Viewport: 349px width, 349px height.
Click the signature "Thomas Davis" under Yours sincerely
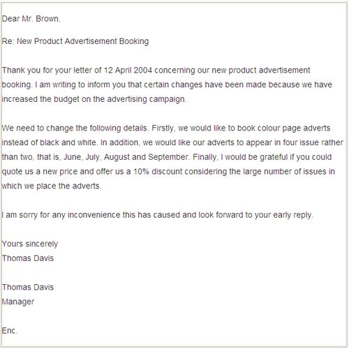[28, 258]
